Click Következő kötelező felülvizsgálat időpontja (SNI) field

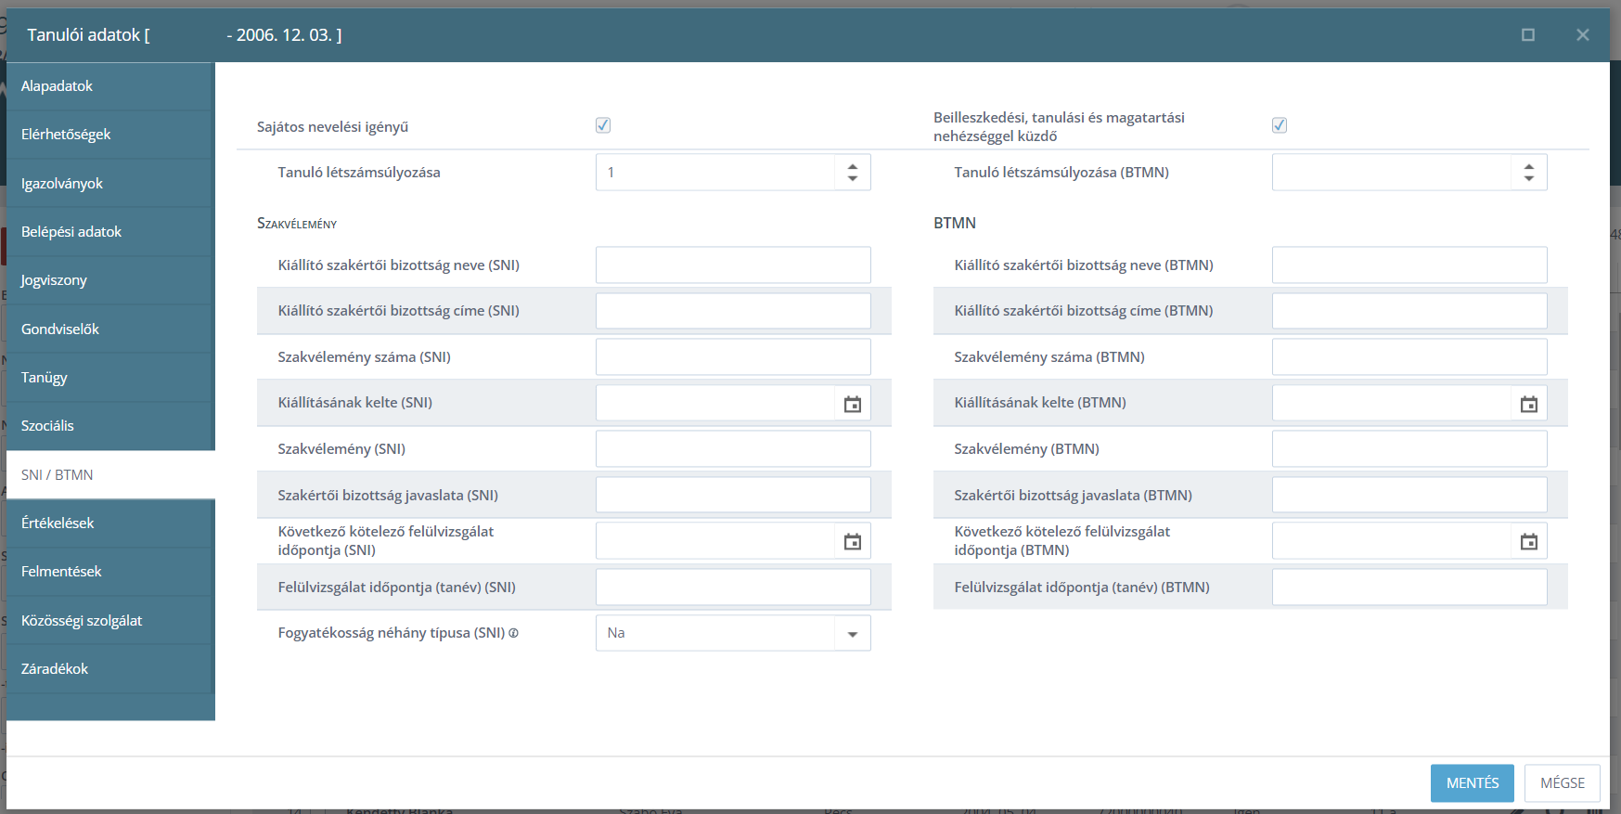(x=715, y=541)
